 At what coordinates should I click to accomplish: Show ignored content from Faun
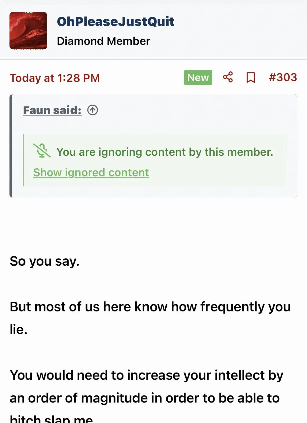pyautogui.click(x=91, y=173)
